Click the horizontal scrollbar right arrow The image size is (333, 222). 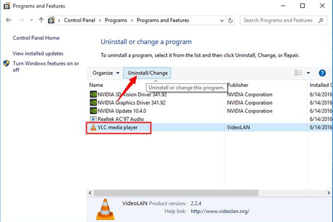click(328, 193)
